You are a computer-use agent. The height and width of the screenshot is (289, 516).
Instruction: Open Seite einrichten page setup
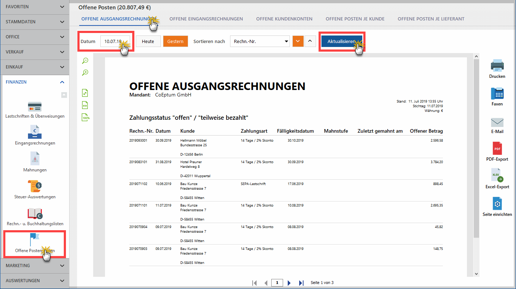pos(497,207)
